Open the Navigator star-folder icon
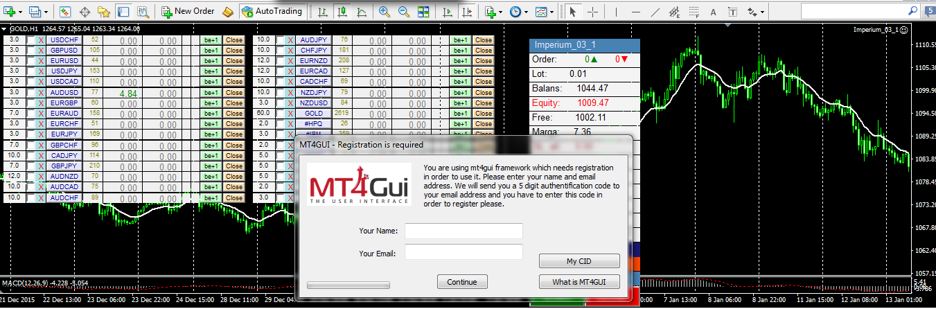 coord(104,12)
